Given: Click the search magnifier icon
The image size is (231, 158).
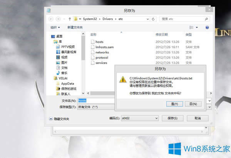Looking at the screenshot, I should click(x=206, y=19).
